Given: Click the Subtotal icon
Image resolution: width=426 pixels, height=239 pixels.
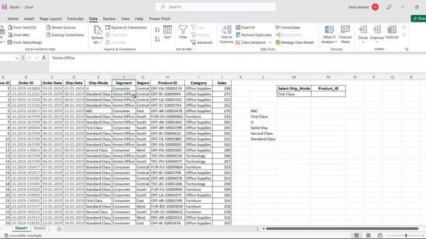Looking at the screenshot, I should pos(392,33).
